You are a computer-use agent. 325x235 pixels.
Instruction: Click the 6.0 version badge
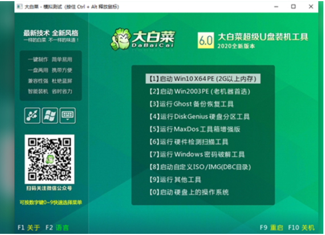206,40
